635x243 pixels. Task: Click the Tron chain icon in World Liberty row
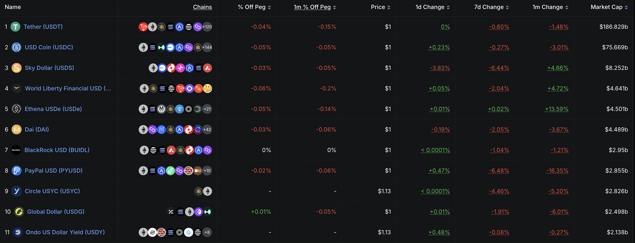click(x=180, y=89)
